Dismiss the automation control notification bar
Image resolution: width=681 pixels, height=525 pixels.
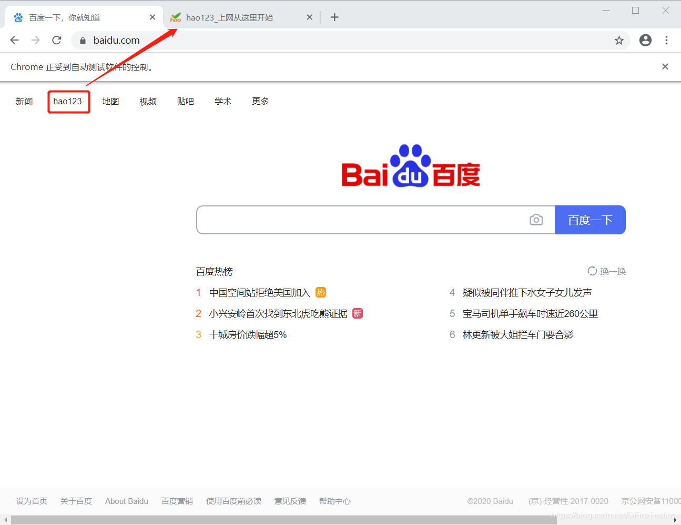coord(665,66)
